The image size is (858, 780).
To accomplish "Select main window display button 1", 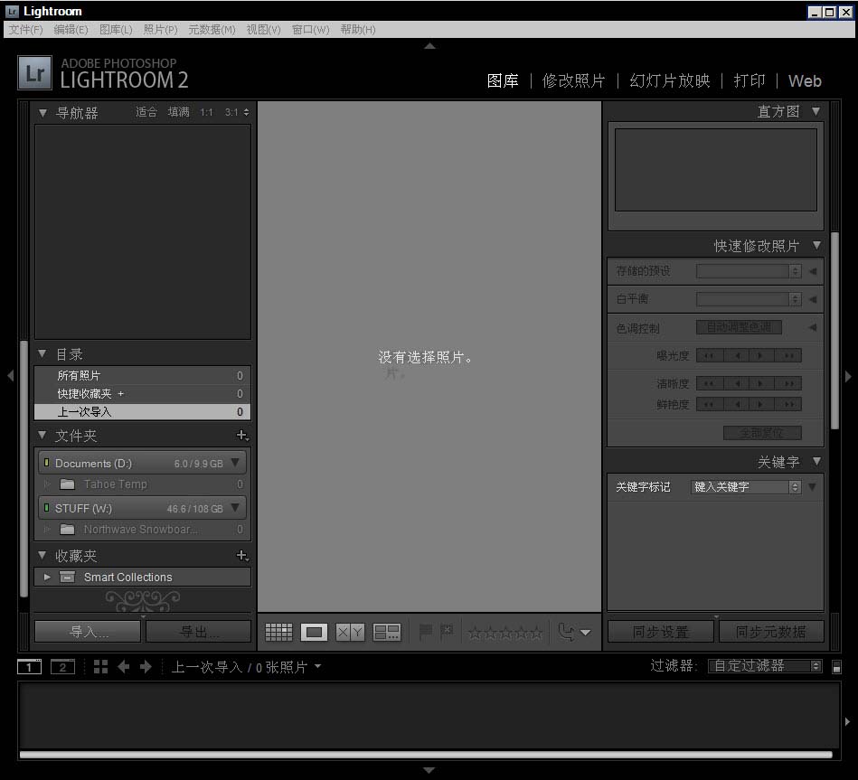I will [x=29, y=667].
